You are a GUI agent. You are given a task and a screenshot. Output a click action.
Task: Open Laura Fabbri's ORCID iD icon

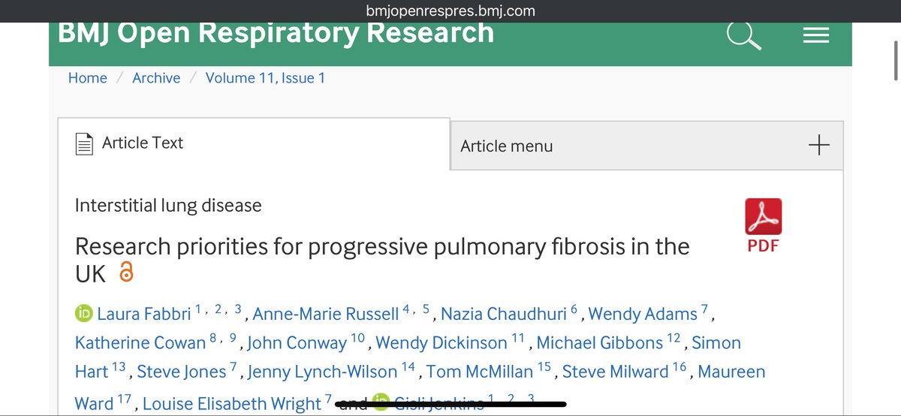point(83,314)
